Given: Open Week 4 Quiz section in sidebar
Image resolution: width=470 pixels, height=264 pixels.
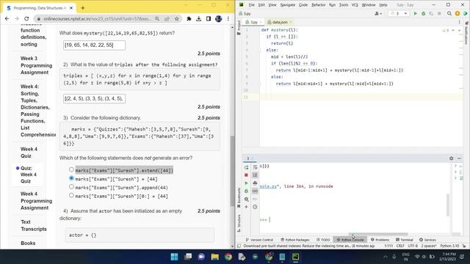Looking at the screenshot, I should [x=29, y=153].
